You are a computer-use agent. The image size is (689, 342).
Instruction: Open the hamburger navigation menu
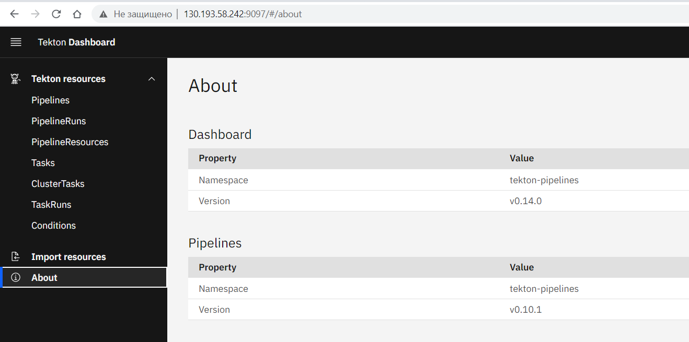point(16,42)
